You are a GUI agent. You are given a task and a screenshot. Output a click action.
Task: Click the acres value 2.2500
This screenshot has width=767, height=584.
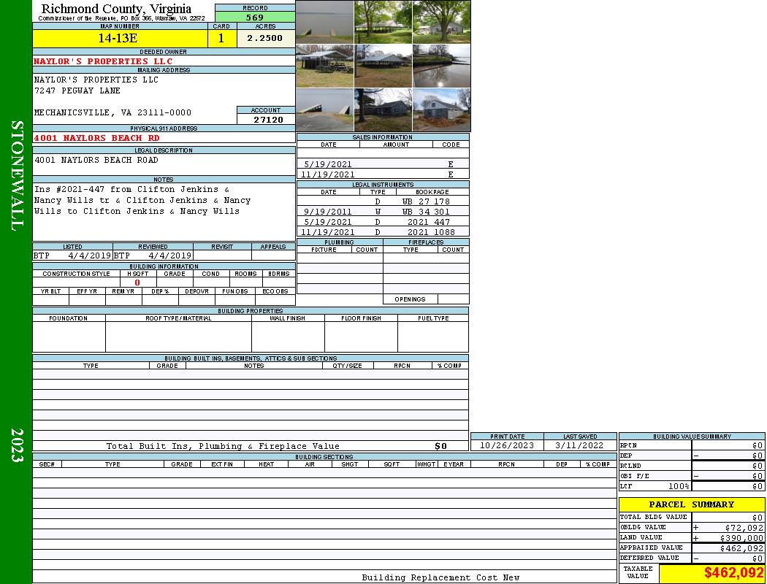(264, 39)
